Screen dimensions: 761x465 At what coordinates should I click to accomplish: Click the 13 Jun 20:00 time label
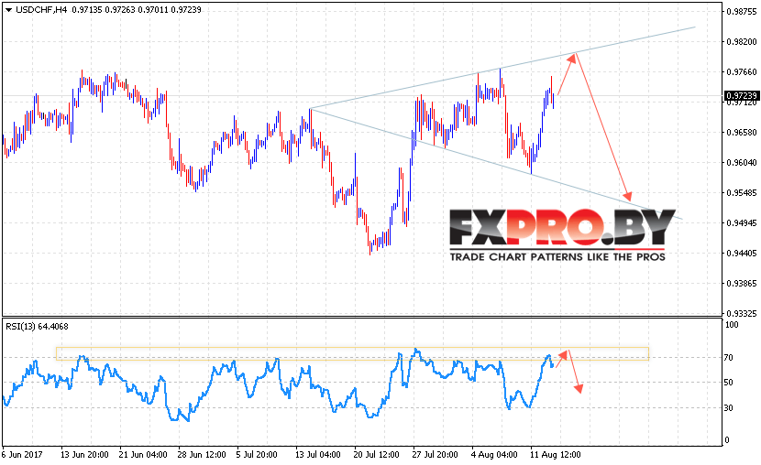[84, 455]
